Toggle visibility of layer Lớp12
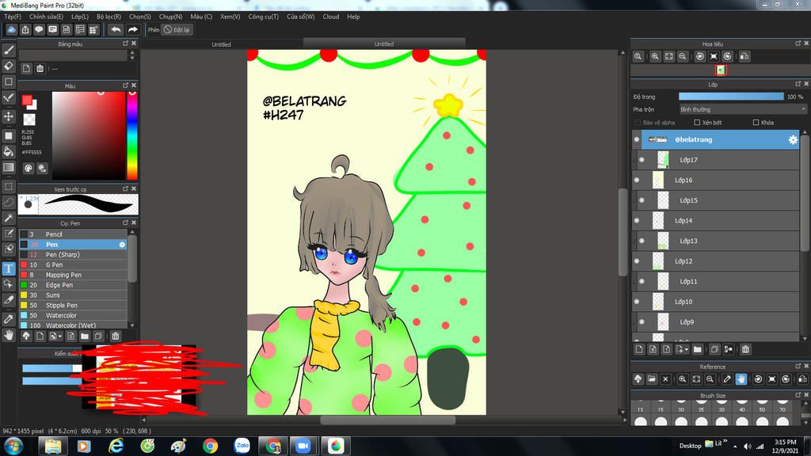Image resolution: width=811 pixels, height=456 pixels. pyautogui.click(x=637, y=261)
